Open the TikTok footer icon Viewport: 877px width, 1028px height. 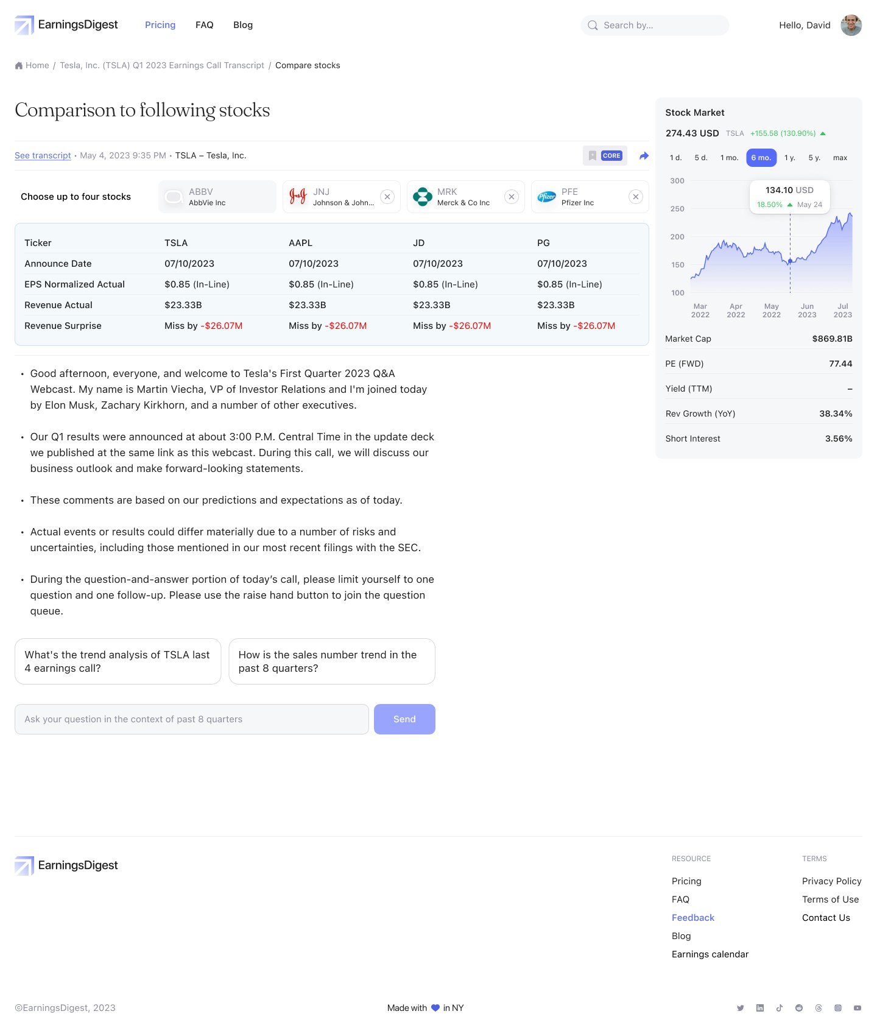tap(780, 1008)
